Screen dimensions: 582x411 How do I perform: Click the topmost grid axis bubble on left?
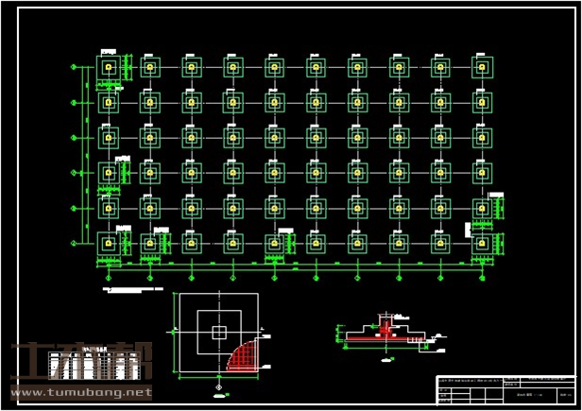coord(75,67)
